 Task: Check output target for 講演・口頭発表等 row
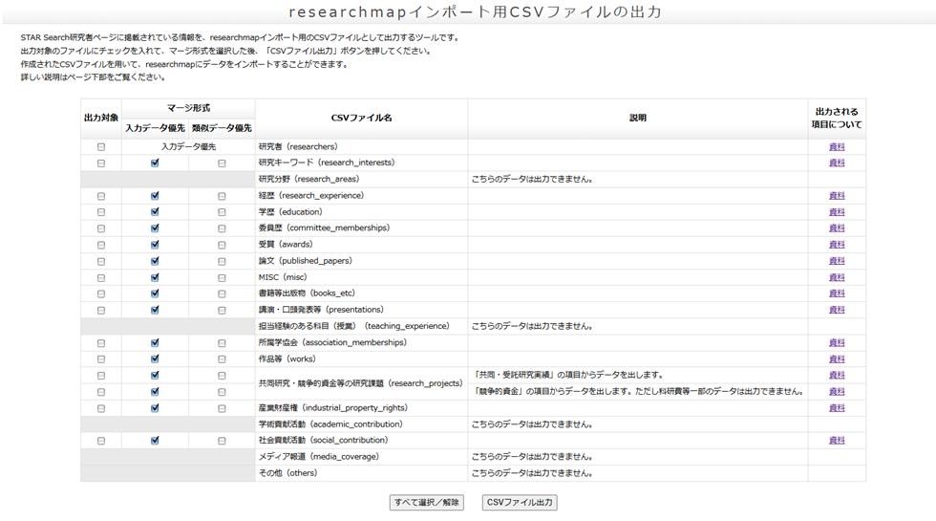pyautogui.click(x=101, y=310)
